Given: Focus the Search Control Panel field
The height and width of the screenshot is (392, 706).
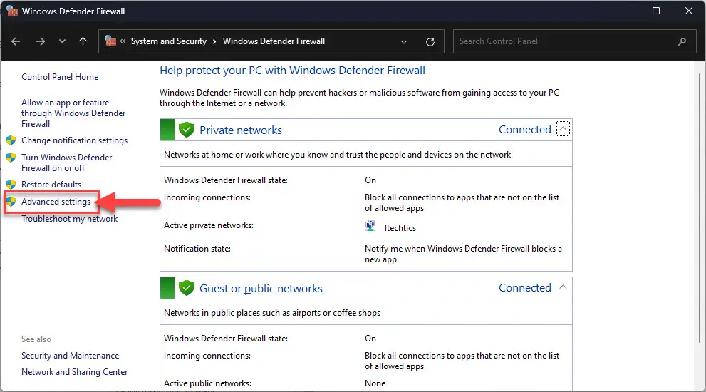Looking at the screenshot, I should point(574,41).
